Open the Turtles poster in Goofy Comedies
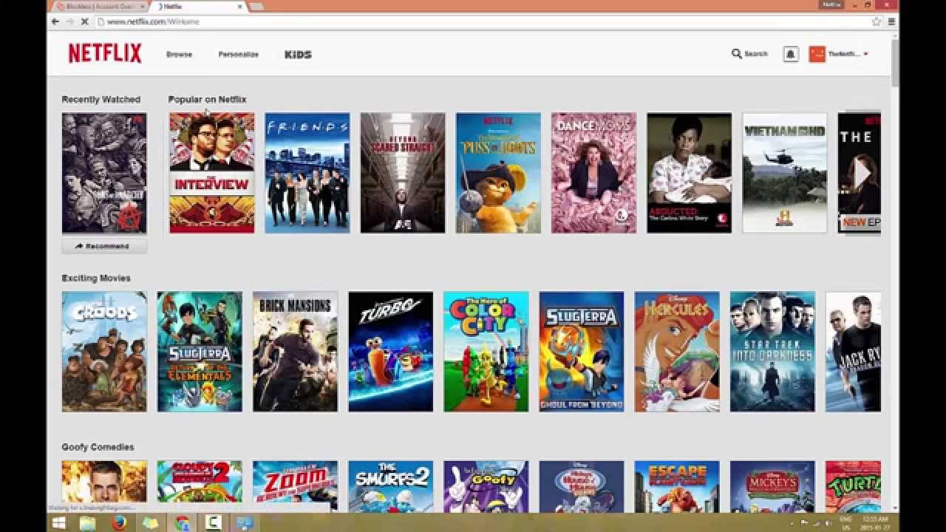The width and height of the screenshot is (946, 532). point(853,486)
